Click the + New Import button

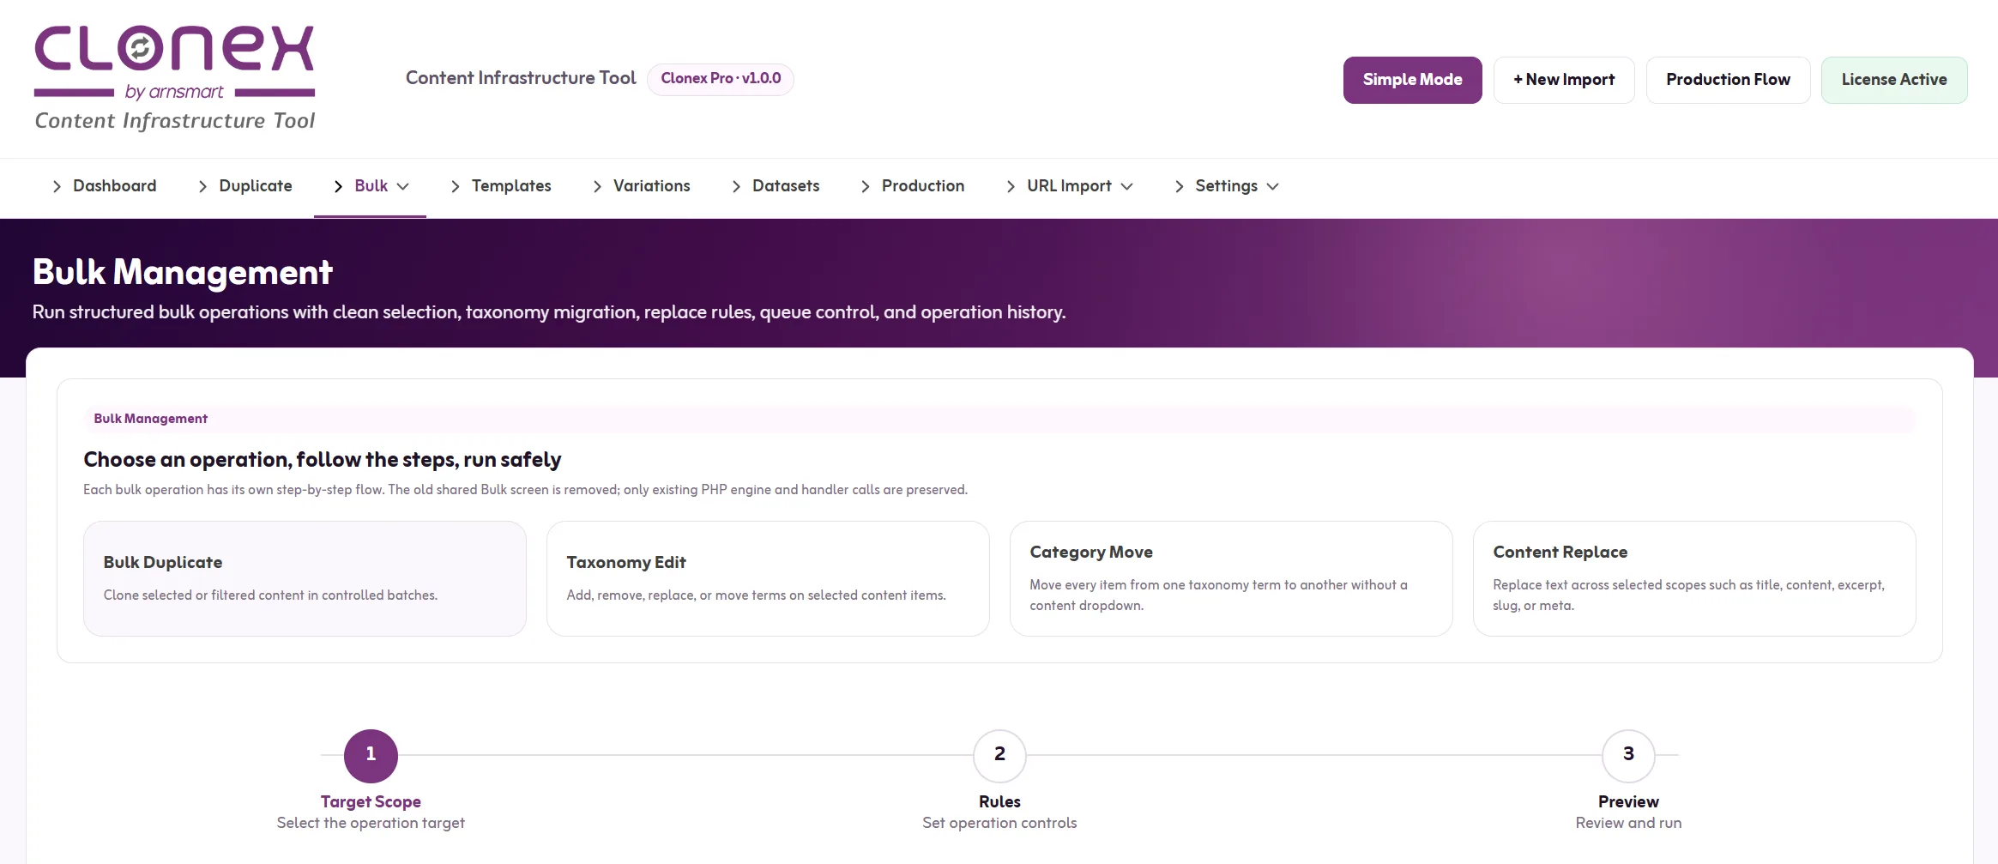pos(1564,80)
